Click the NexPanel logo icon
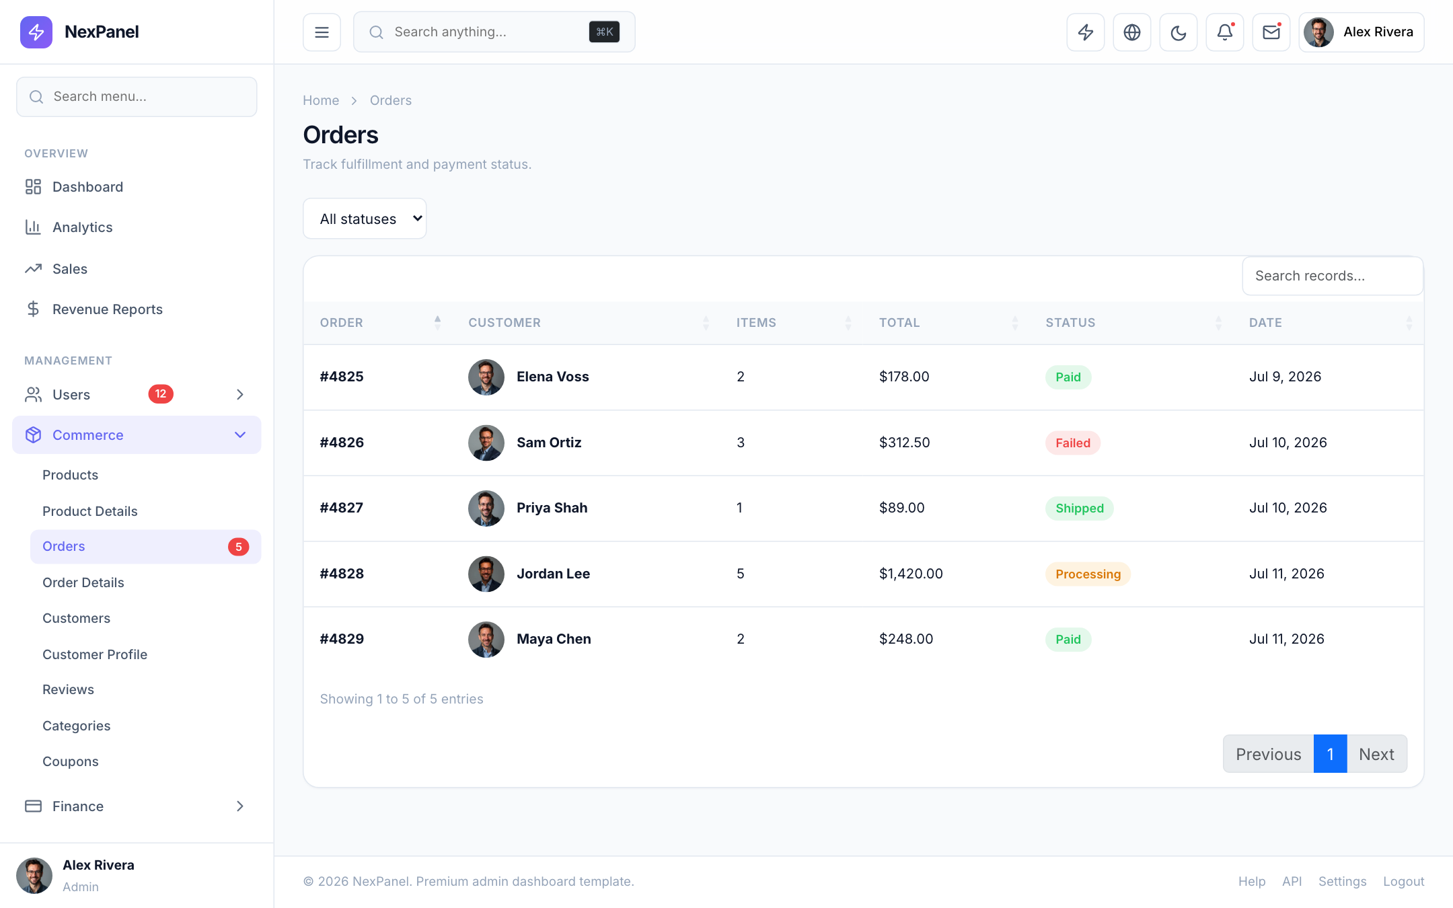 pyautogui.click(x=36, y=32)
